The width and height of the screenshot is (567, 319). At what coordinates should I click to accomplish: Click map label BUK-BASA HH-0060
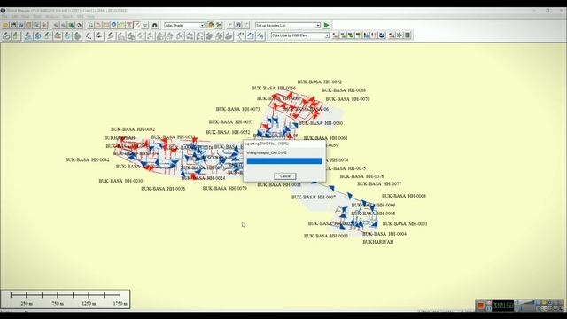coord(321,123)
